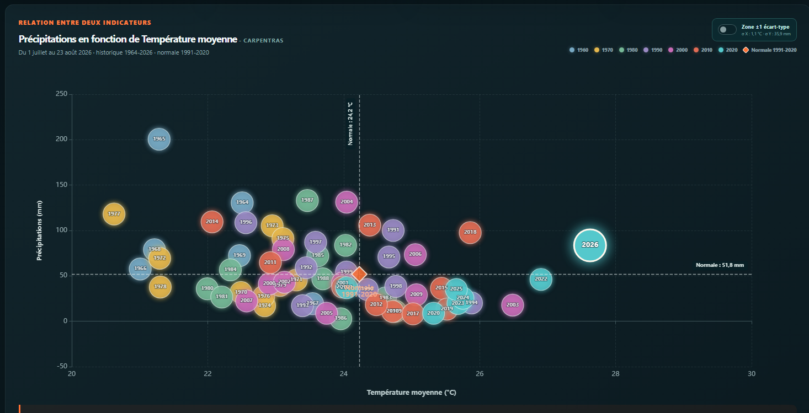Click the 1972 data point

point(159,258)
